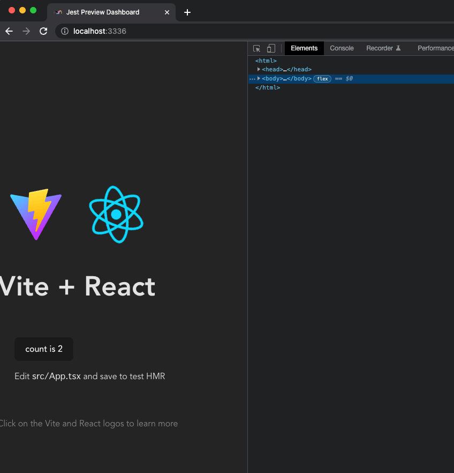Switch to the Console tab
454x473 pixels.
342,48
